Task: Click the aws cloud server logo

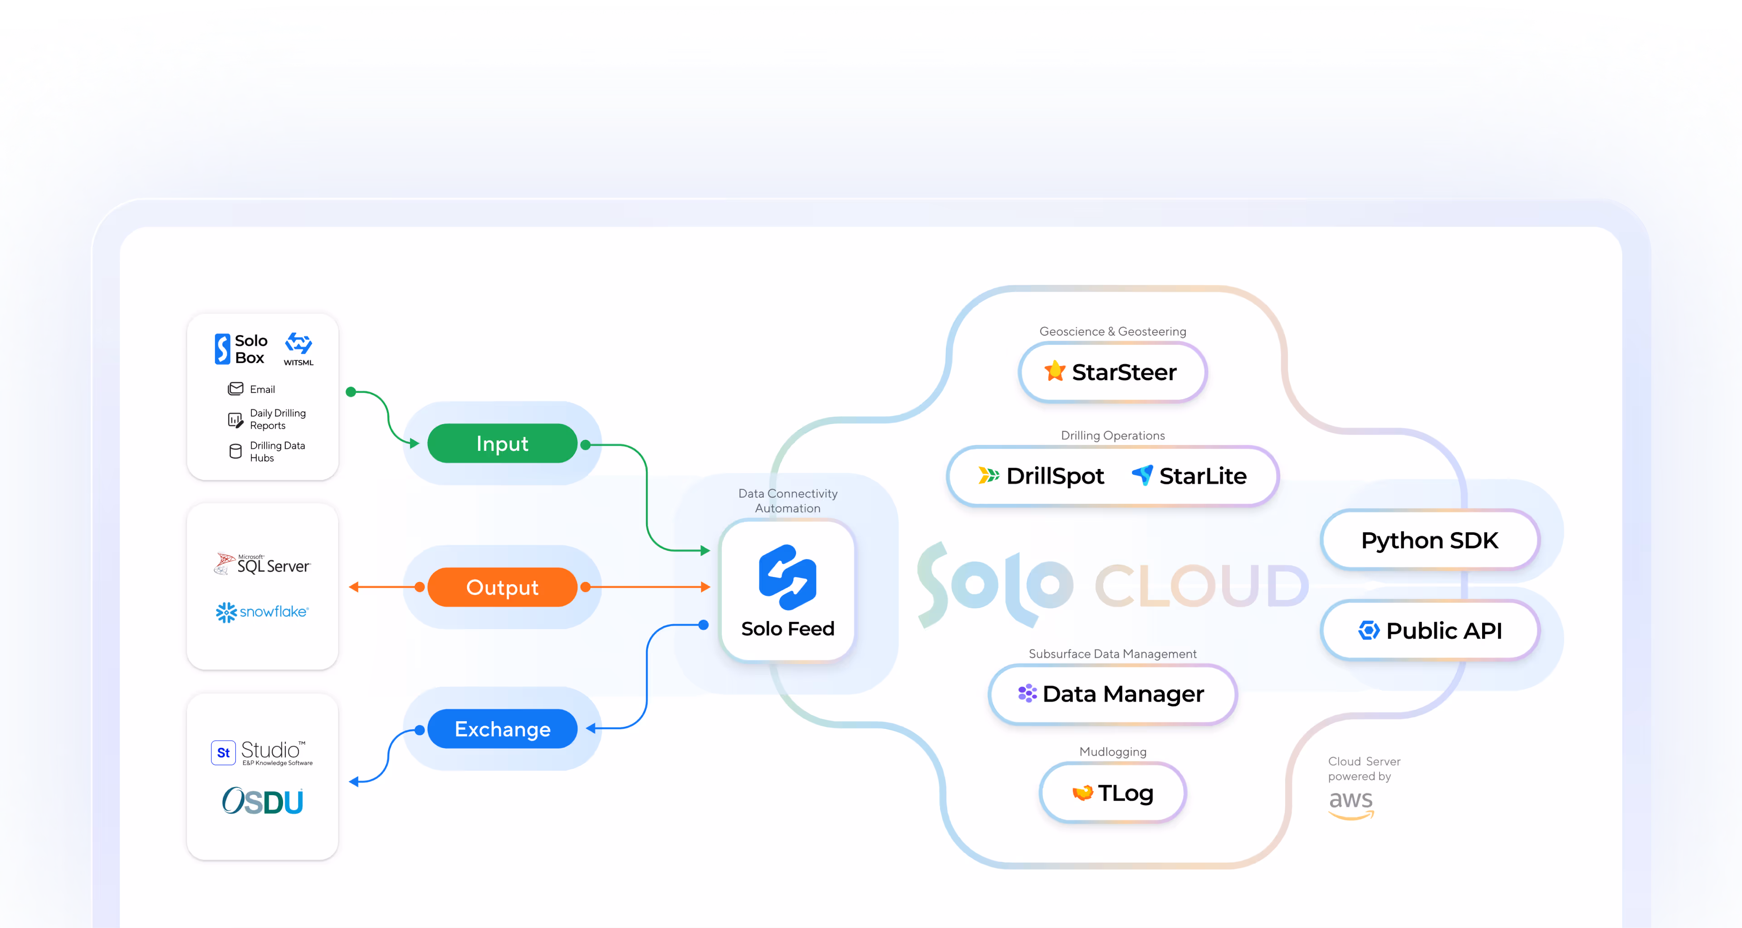Action: (1351, 803)
